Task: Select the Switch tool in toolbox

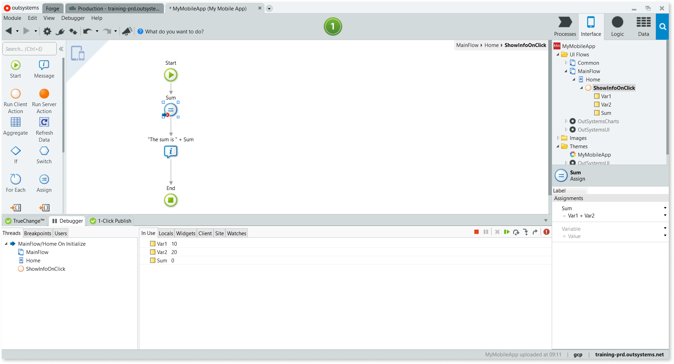Action: click(44, 155)
